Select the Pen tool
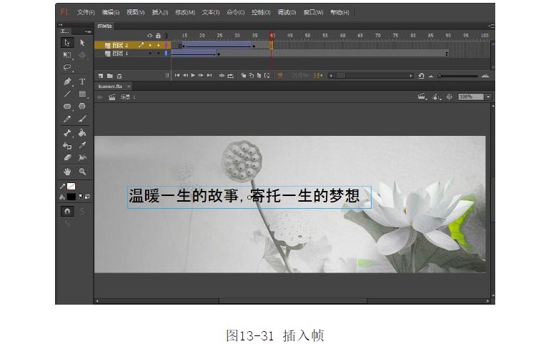 tap(67, 82)
